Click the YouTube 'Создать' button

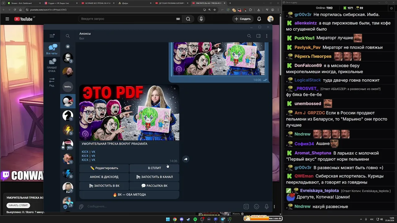(243, 19)
